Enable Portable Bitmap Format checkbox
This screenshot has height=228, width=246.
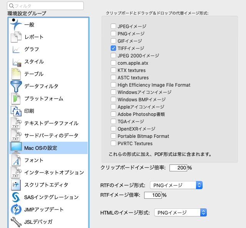113,136
